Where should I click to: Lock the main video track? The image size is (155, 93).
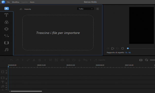pos(6,73)
